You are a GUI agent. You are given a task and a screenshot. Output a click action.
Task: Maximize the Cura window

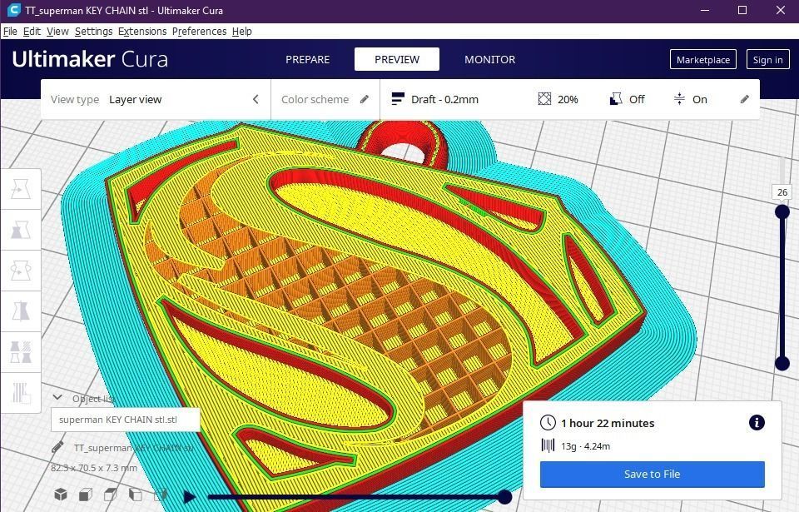click(x=742, y=10)
